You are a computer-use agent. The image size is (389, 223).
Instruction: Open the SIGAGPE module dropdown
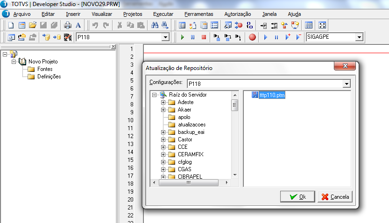[x=359, y=37]
